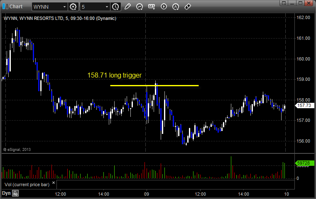
Task: Click the volume 59728 marker
Action: pos(304,163)
